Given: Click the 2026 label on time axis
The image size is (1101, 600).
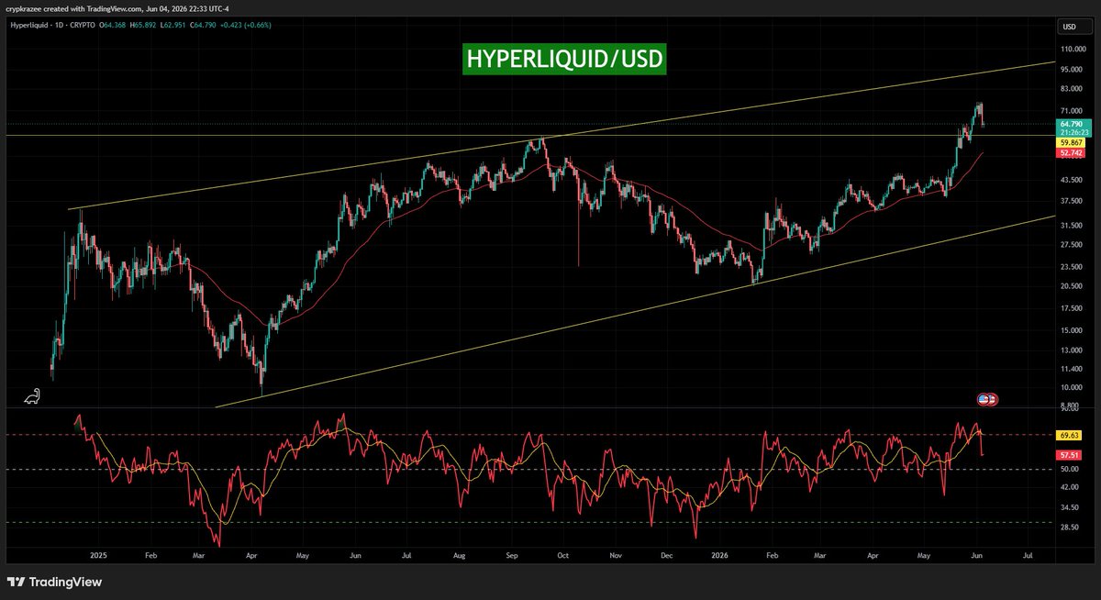Looking at the screenshot, I should (x=722, y=556).
